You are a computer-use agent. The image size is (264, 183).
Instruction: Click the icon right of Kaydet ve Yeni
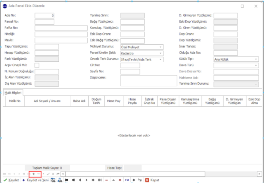click(53, 180)
